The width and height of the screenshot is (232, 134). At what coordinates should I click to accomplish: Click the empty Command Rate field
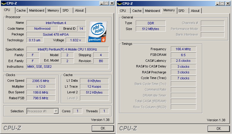click(183, 89)
